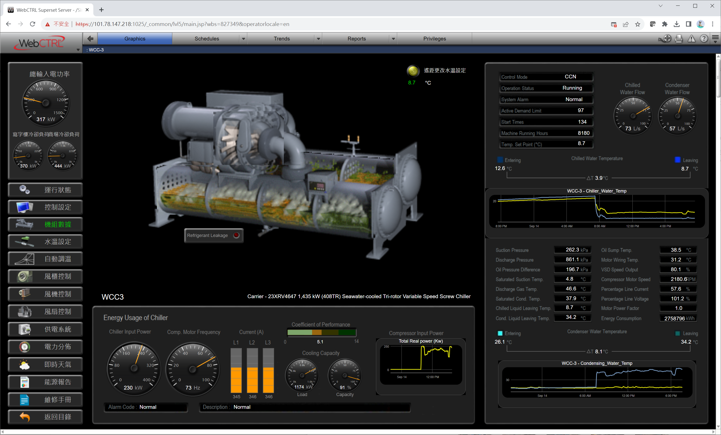
Task: Click the browser address bar URL
Action: tap(182, 24)
